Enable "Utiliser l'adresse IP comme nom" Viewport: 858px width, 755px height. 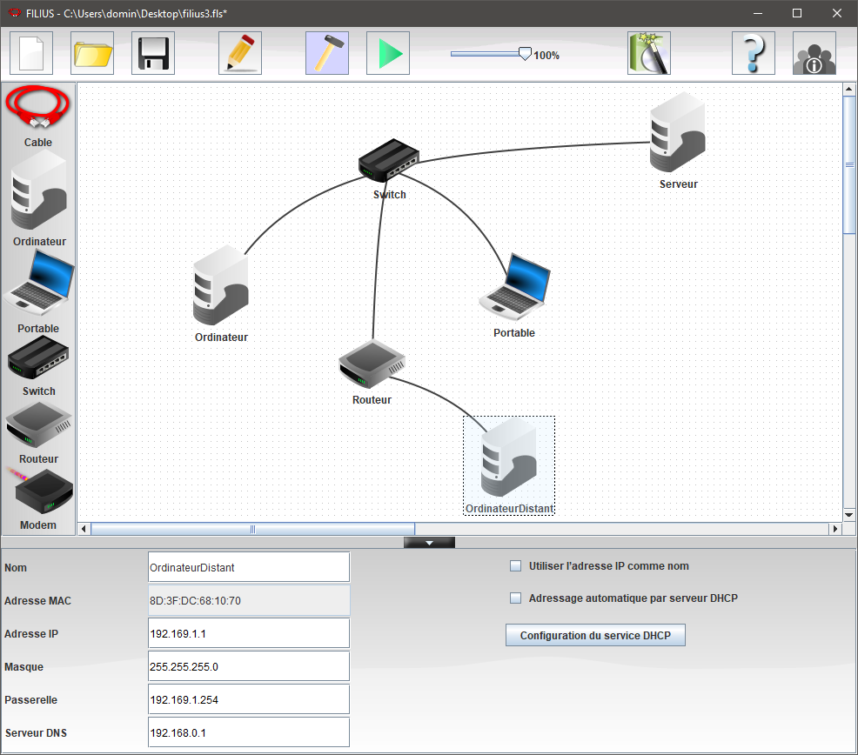tap(515, 566)
